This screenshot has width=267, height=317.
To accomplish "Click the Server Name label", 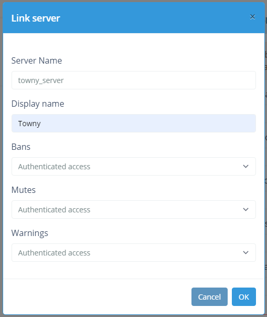I will click(x=37, y=60).
